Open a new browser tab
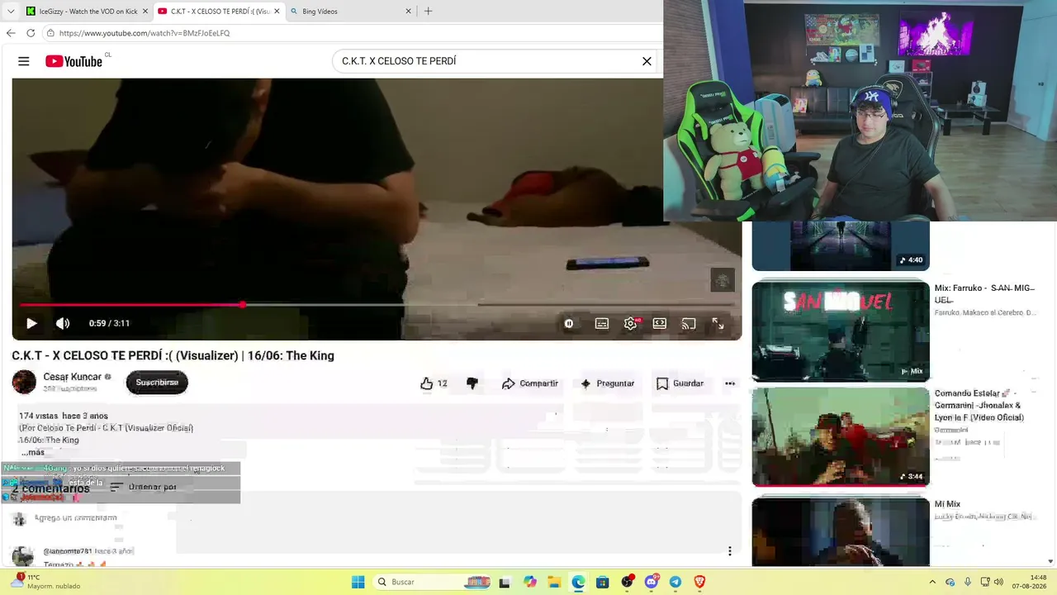This screenshot has width=1057, height=595. (428, 12)
